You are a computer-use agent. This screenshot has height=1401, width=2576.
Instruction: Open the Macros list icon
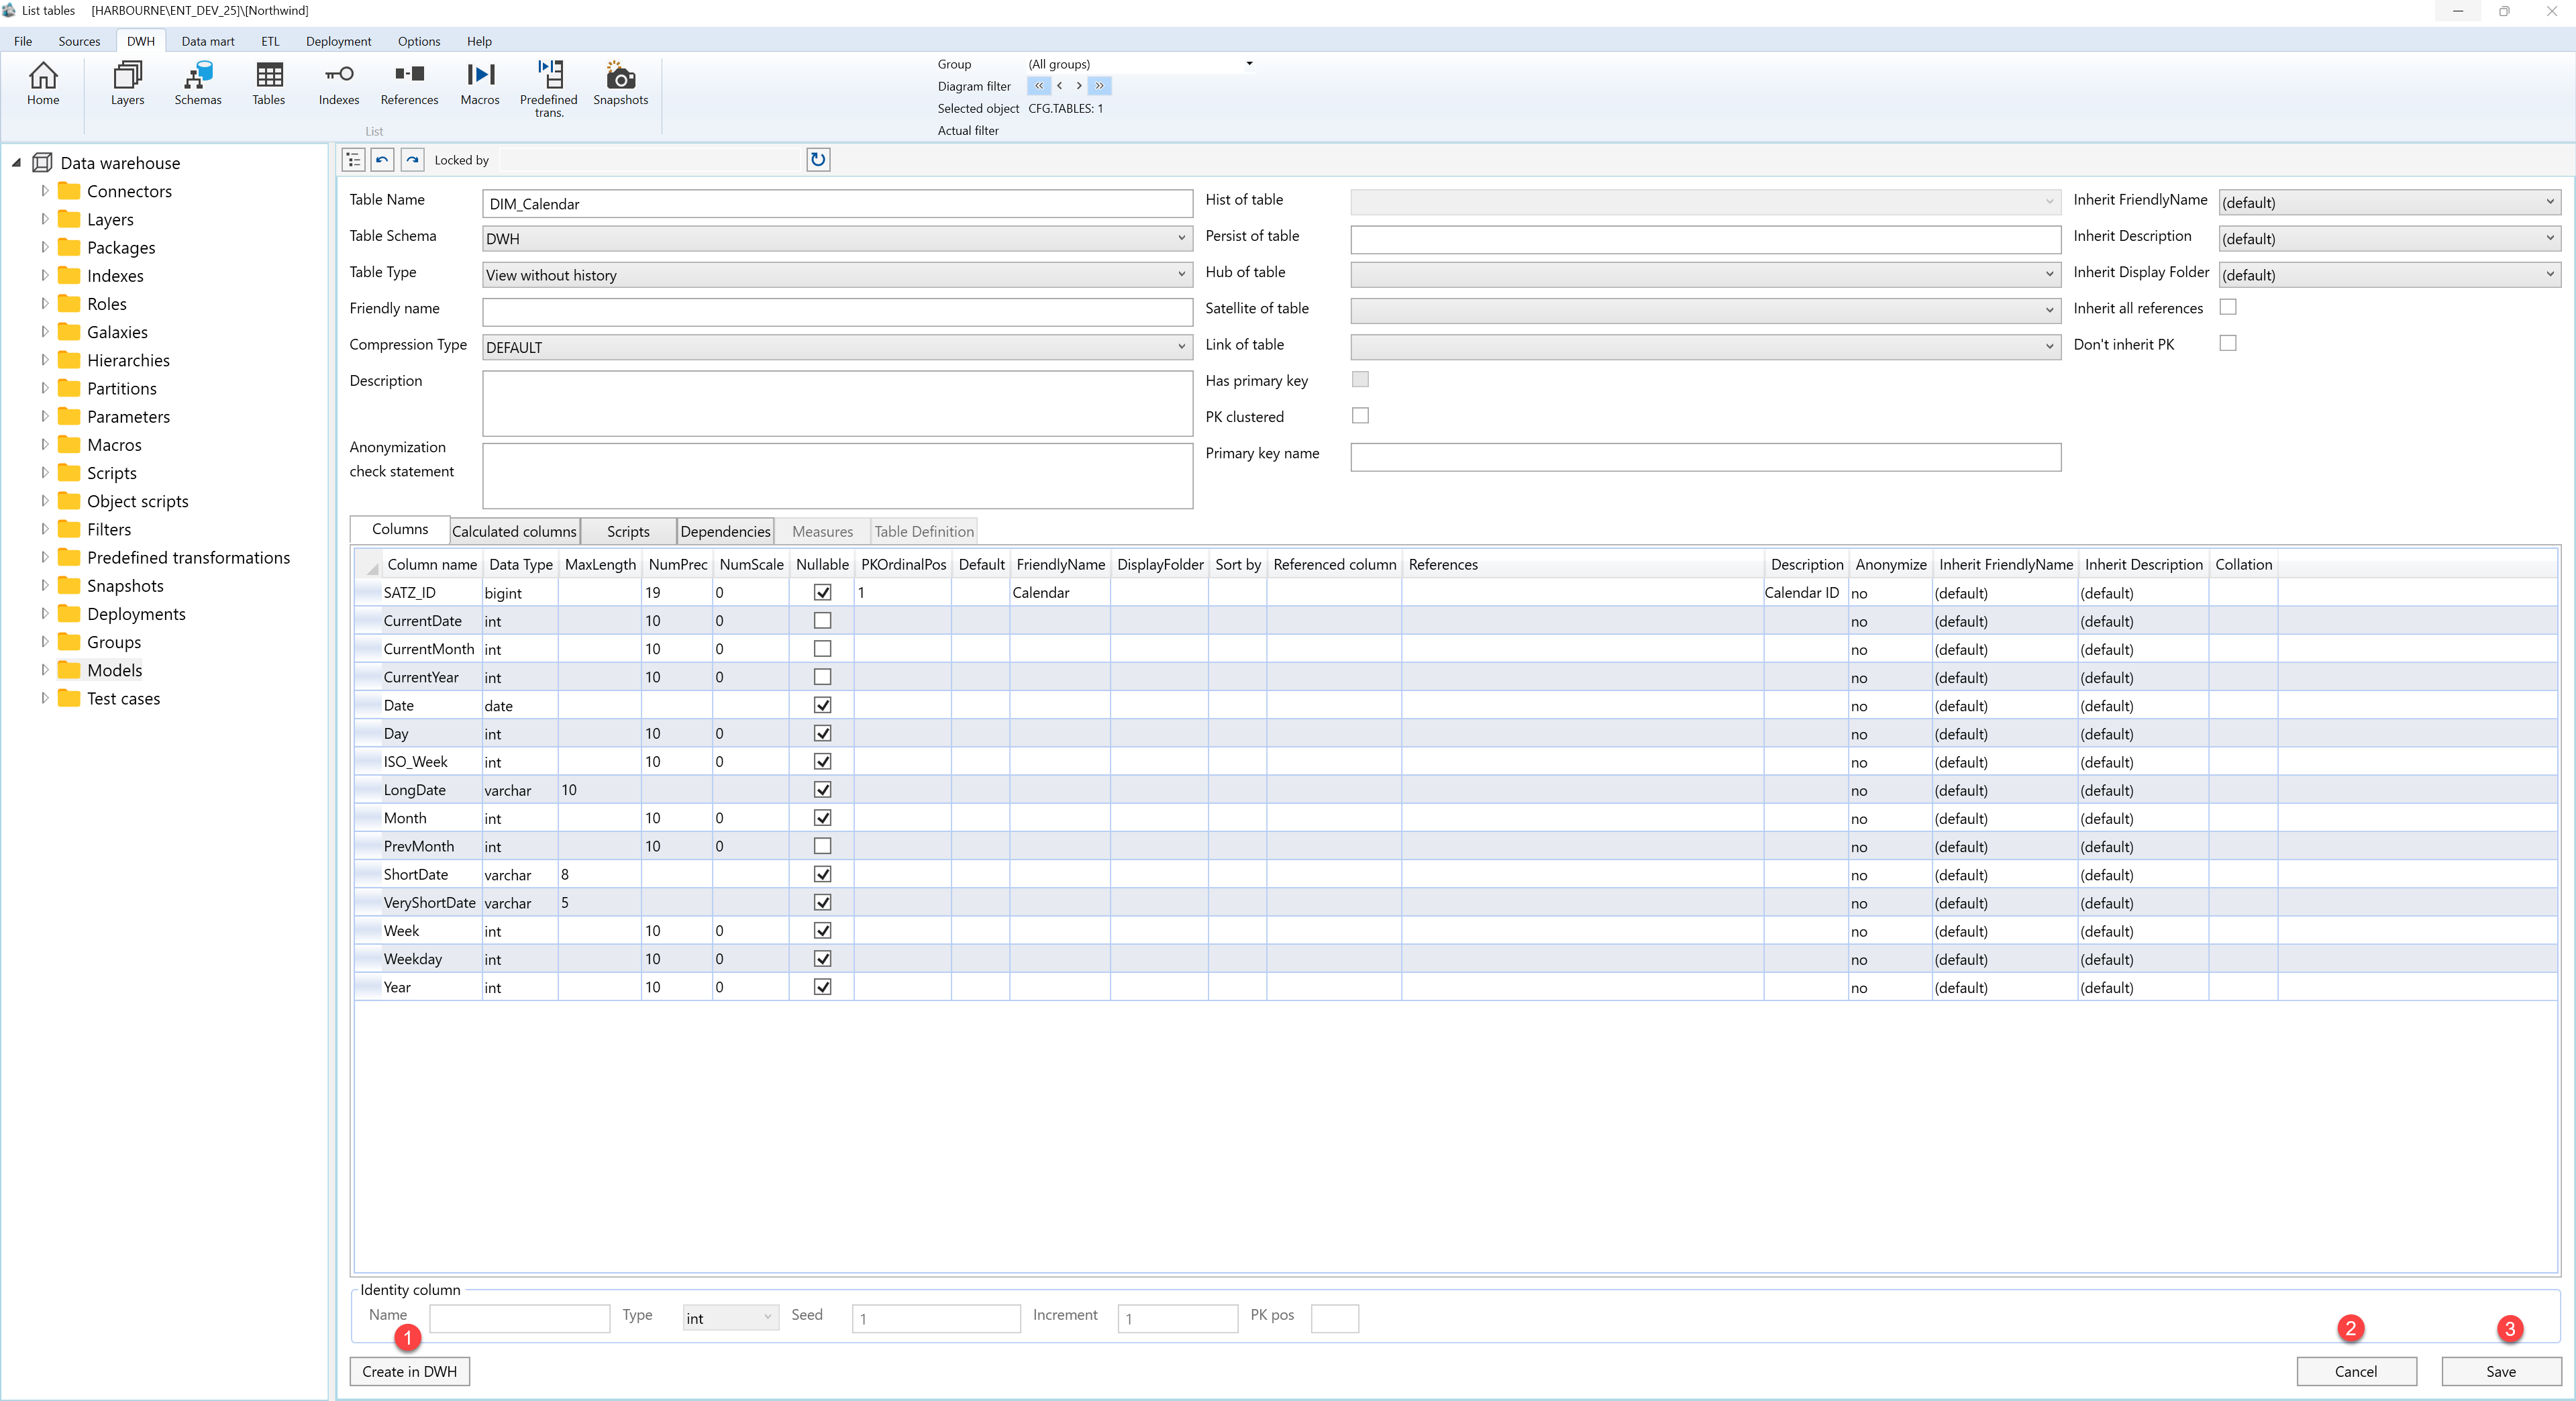pos(480,83)
